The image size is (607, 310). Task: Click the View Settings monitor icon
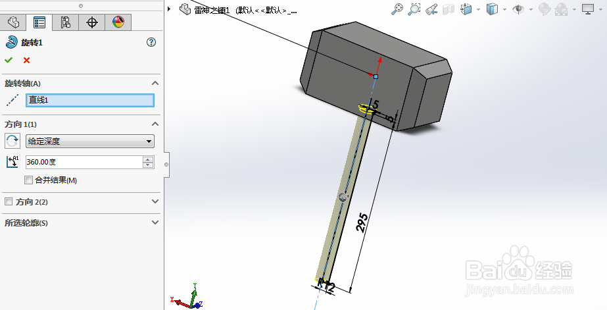(588, 9)
